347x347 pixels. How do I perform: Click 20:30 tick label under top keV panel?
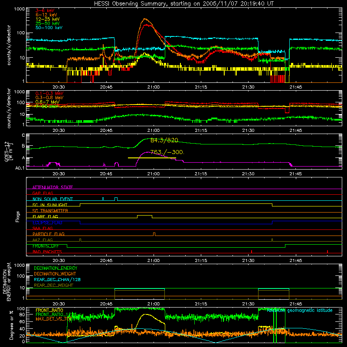click(x=59, y=87)
